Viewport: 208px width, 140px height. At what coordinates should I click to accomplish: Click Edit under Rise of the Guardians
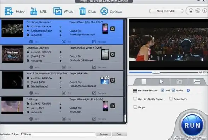pos(67,93)
